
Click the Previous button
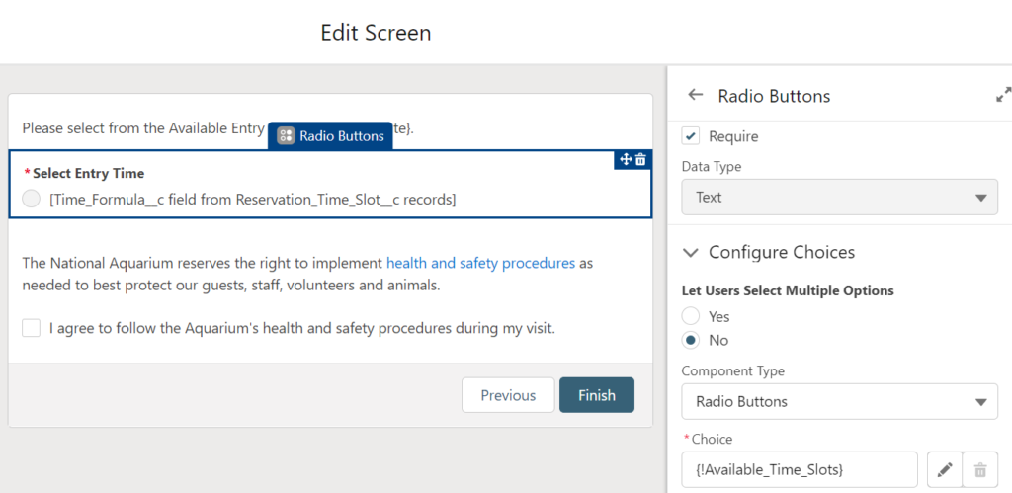(x=508, y=395)
